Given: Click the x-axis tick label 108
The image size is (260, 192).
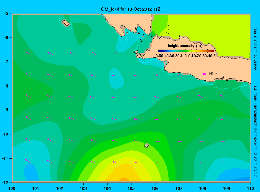Looking at the screenshot, I should (203, 188).
